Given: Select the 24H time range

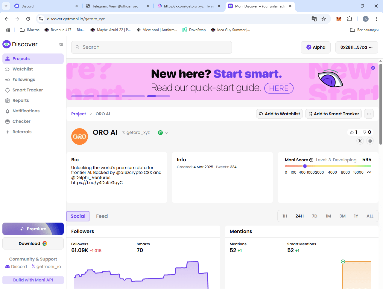Looking at the screenshot, I should pos(300,216).
